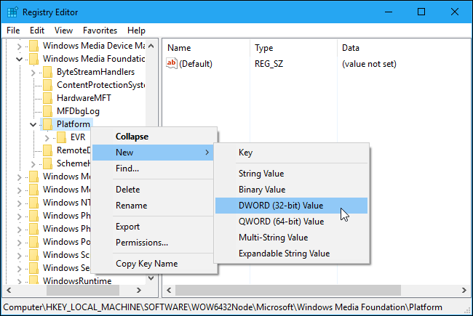Image resolution: width=473 pixels, height=316 pixels.
Task: Choose Permissions... in the context menu
Action: point(142,243)
